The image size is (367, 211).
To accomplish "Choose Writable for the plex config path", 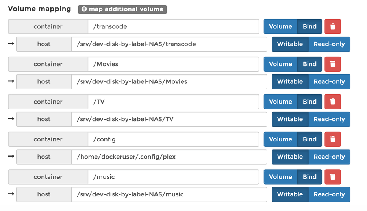I will pos(290,157).
